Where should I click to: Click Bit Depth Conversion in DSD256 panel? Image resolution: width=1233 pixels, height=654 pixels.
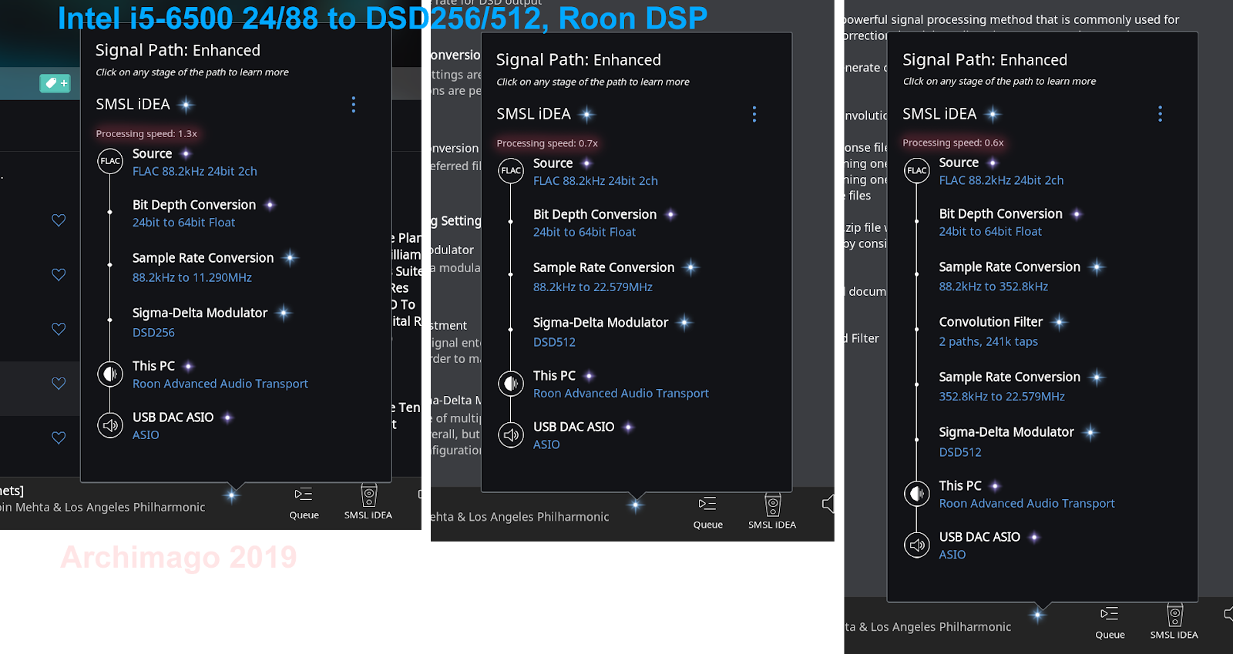pos(194,205)
